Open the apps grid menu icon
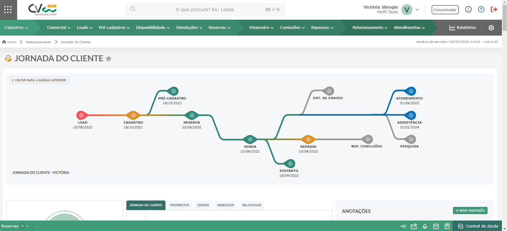Viewport: 507px width, 231px height. coord(8,10)
